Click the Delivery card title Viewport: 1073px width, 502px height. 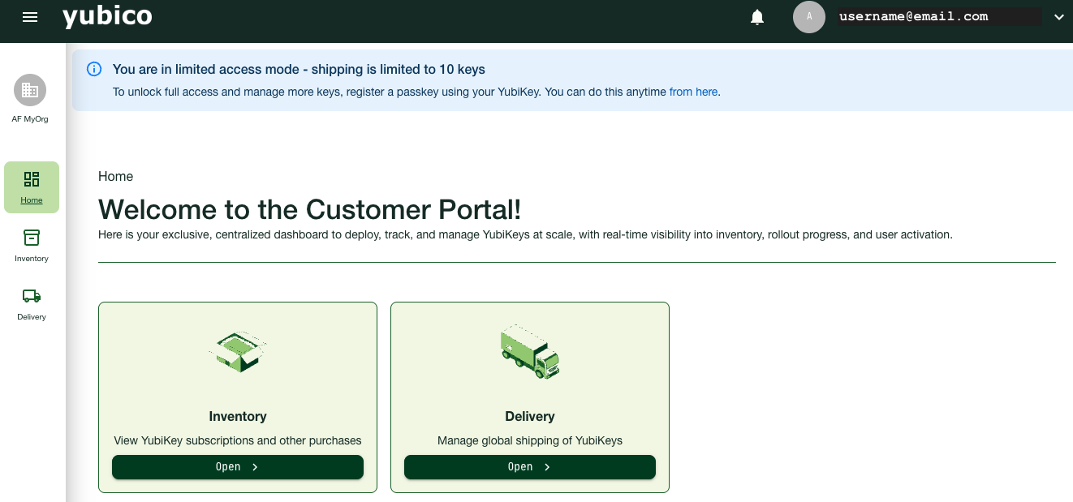tap(530, 416)
